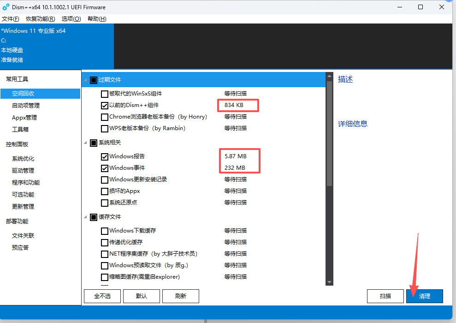Click the 扫描 button

(x=385, y=296)
